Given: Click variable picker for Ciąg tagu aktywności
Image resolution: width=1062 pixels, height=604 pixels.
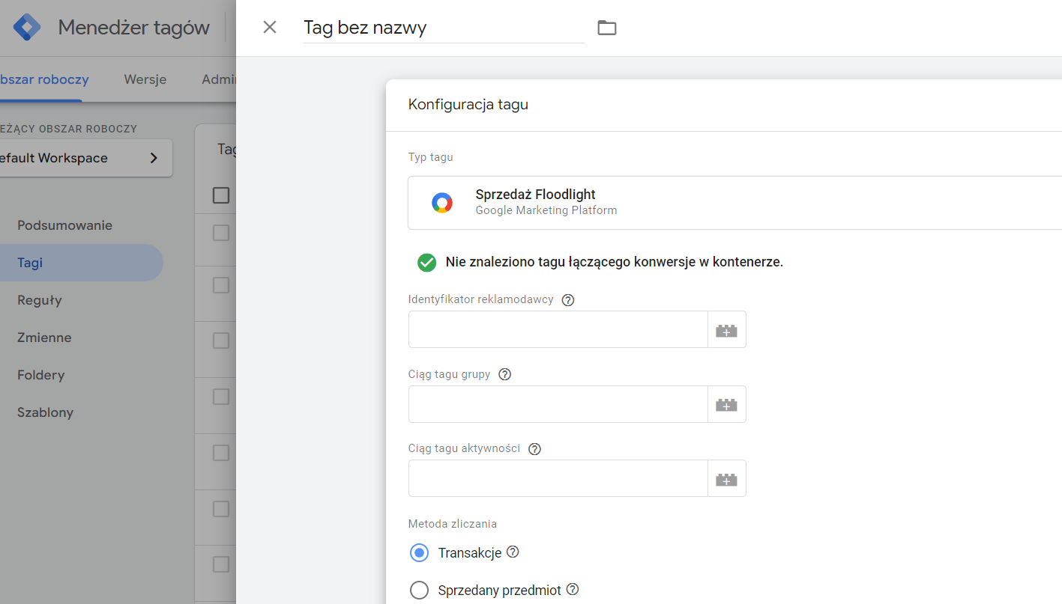Looking at the screenshot, I should [x=726, y=479].
